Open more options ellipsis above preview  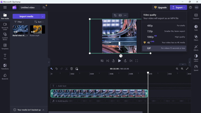click(125, 15)
